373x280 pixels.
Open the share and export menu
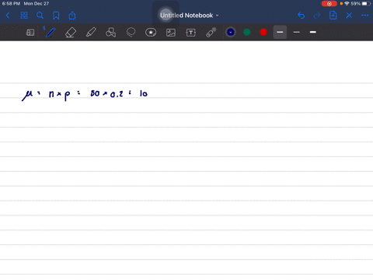click(x=72, y=16)
